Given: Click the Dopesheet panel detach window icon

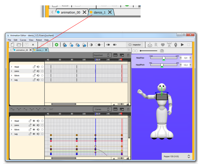Looking at the screenshot, I should [x=122, y=55].
